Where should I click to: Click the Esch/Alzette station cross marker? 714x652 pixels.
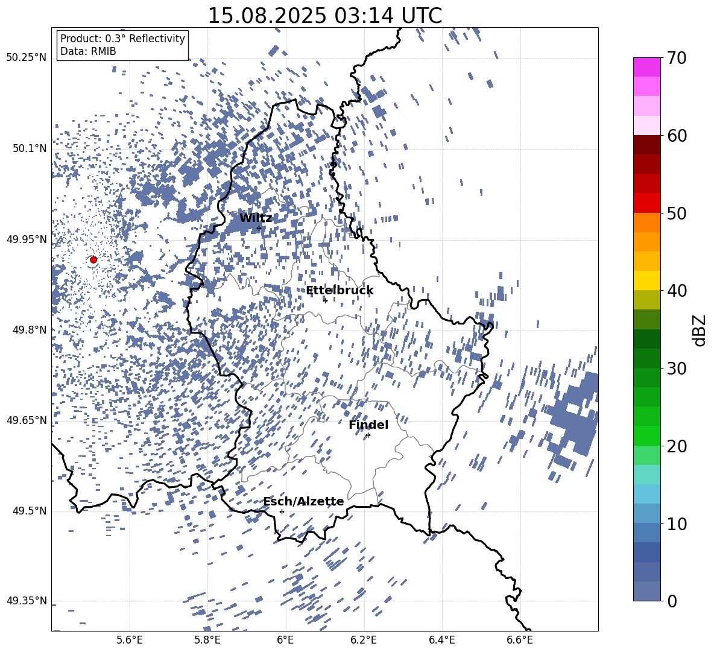[282, 511]
